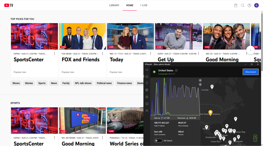The height and width of the screenshot is (146, 263).
Task: Play the Get Up thumbnail
Action: coord(178,36)
